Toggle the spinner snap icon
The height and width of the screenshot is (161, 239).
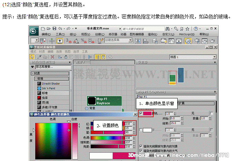click(x=91, y=41)
